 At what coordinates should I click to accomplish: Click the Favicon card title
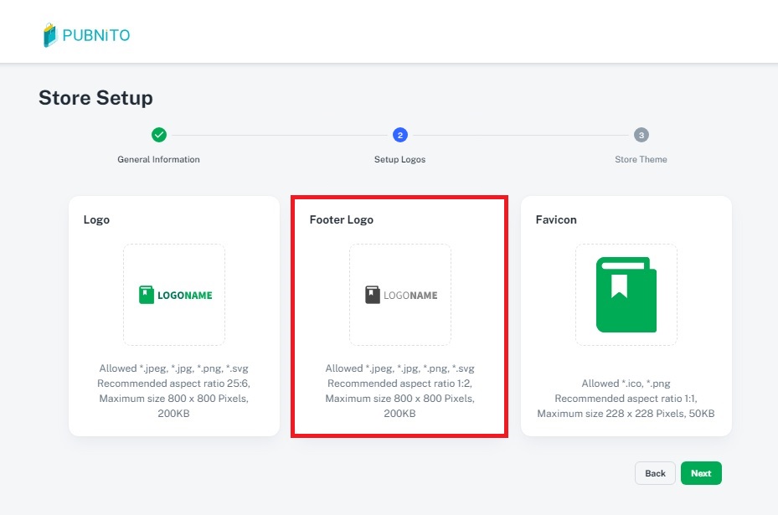tap(556, 219)
